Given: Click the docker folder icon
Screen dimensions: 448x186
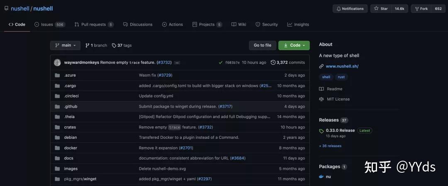Looking at the screenshot, I should tap(57, 148).
